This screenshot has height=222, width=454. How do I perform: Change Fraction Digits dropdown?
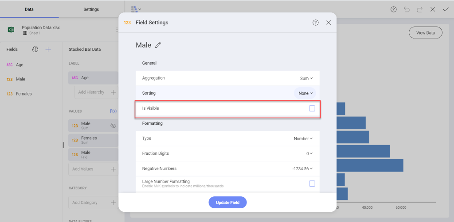pos(309,153)
